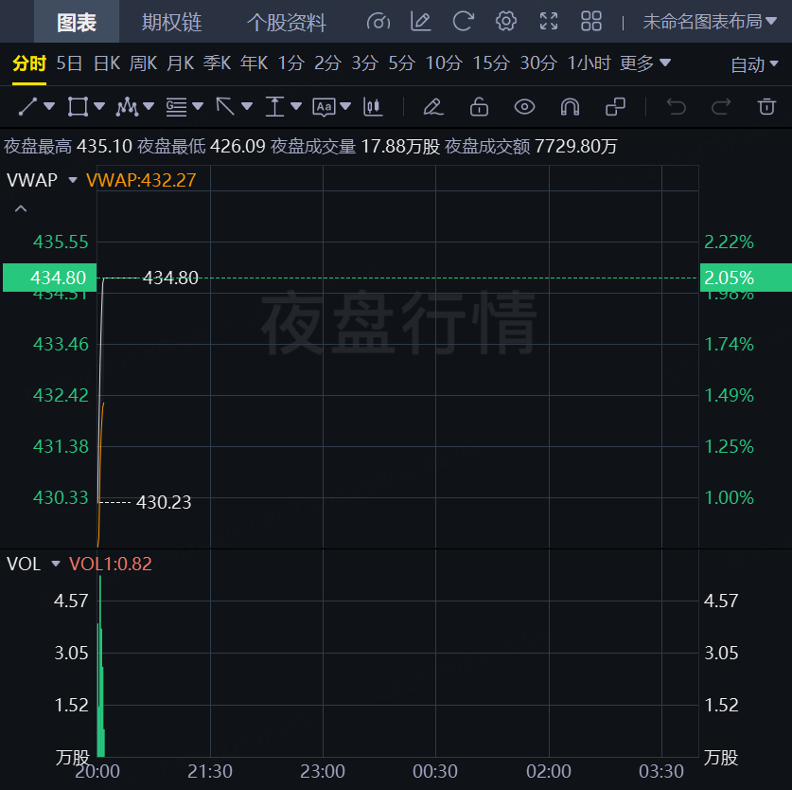The image size is (792, 790).
Task: Click the speed gauge icon in top bar
Action: [378, 22]
